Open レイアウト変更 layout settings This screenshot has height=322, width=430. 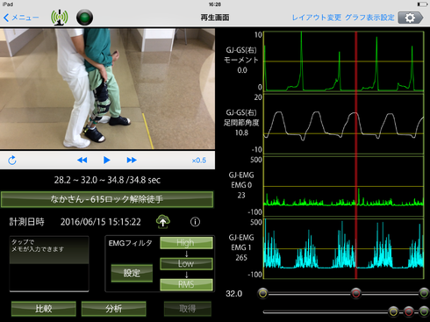pyautogui.click(x=317, y=18)
